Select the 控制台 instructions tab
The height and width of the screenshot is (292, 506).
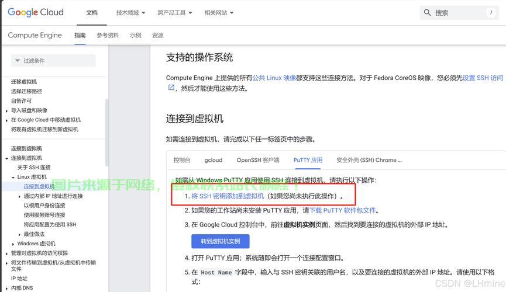[182, 160]
